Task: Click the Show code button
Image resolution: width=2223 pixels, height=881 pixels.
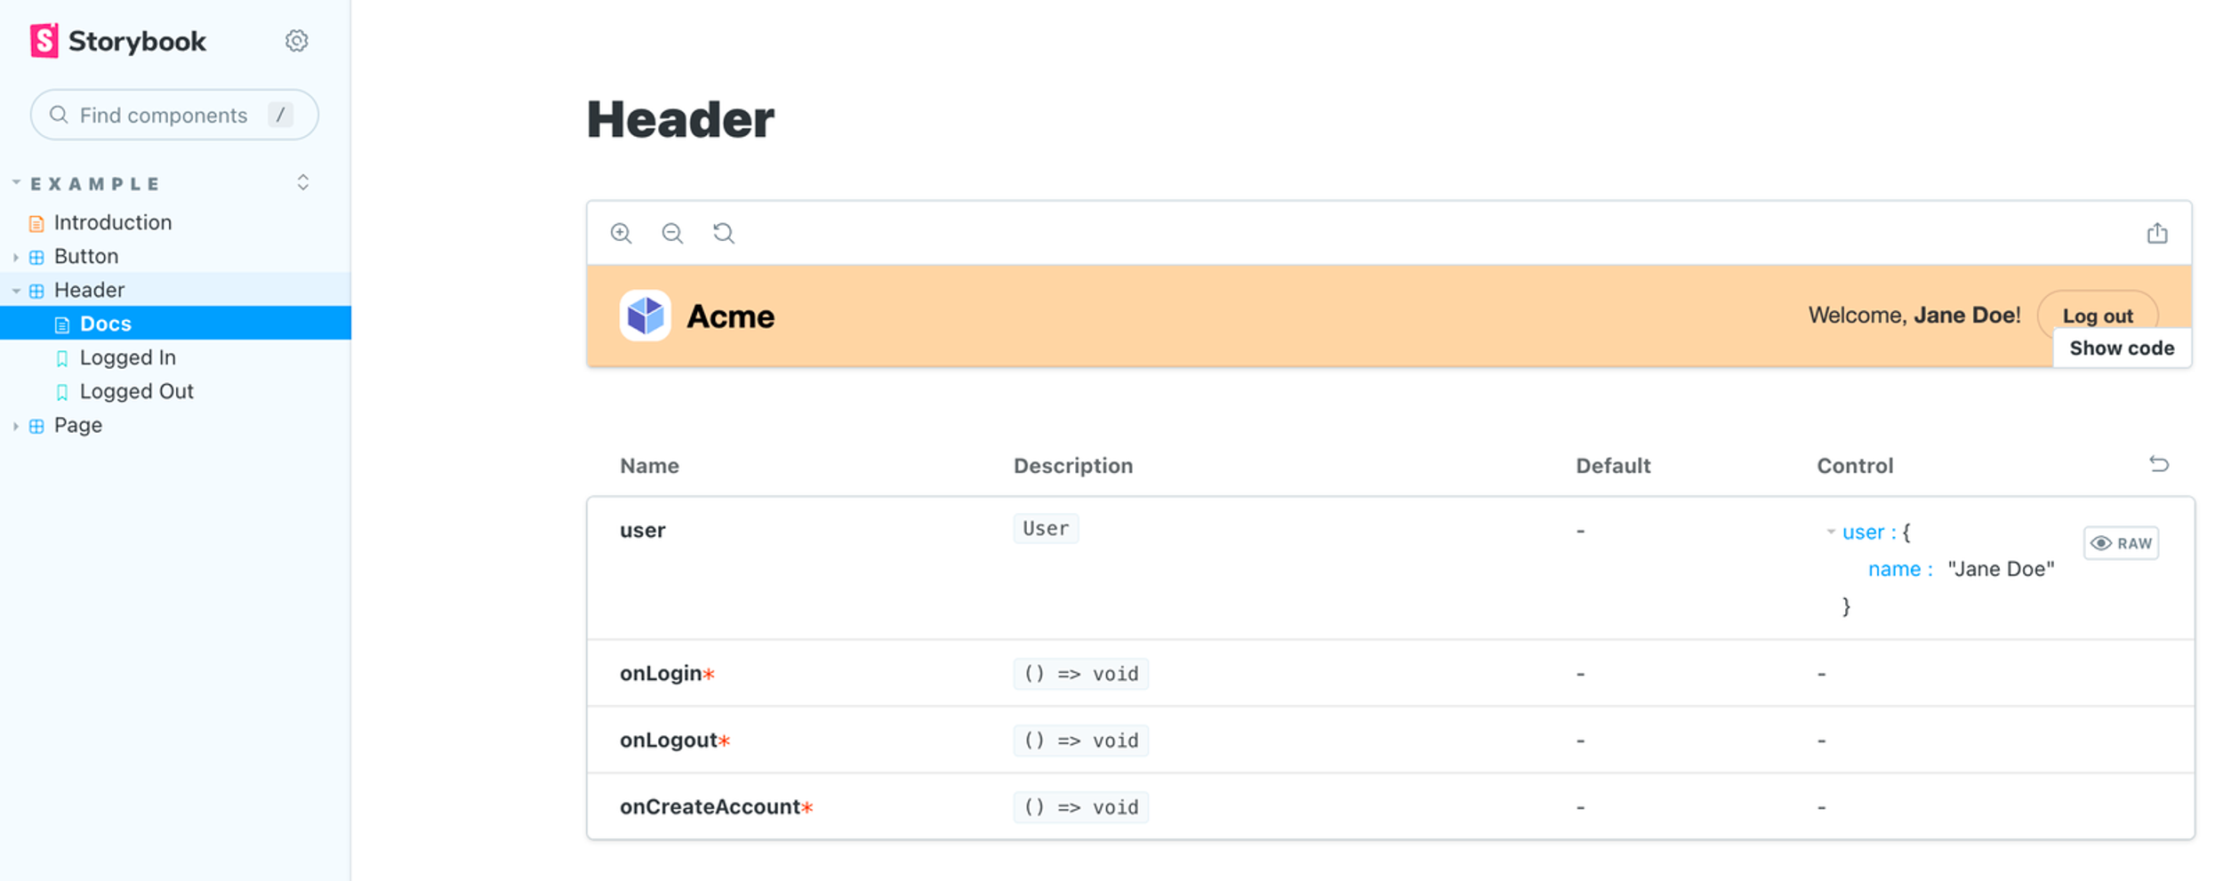Action: point(2122,348)
